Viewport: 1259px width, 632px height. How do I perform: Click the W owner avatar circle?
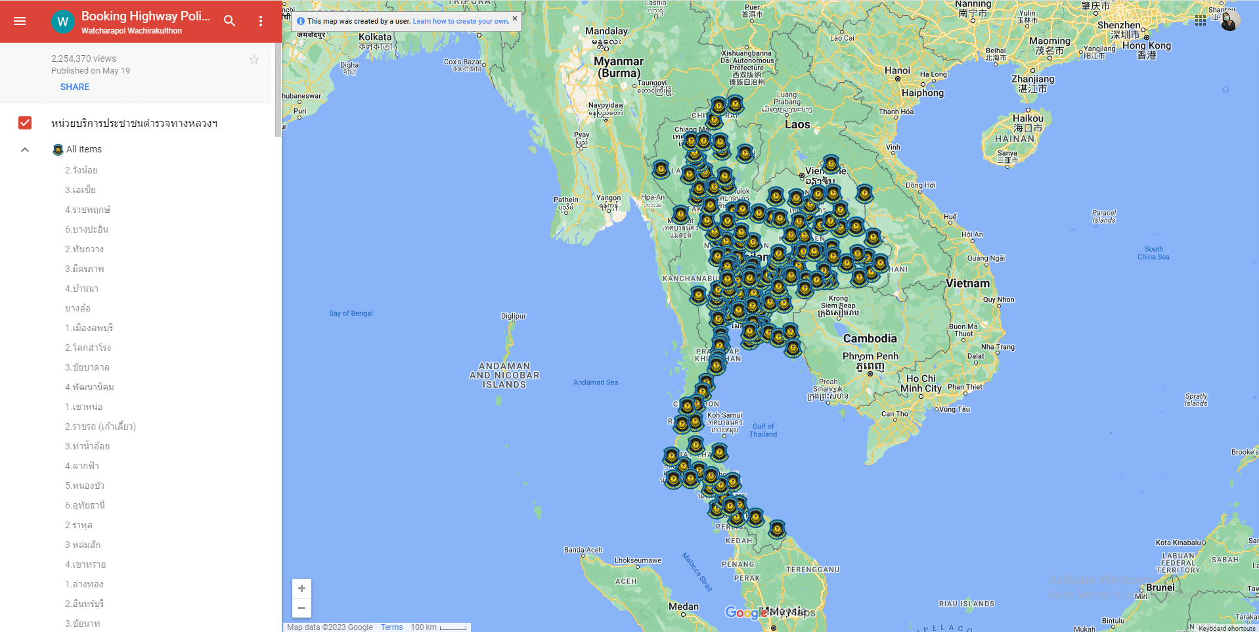[x=63, y=22]
